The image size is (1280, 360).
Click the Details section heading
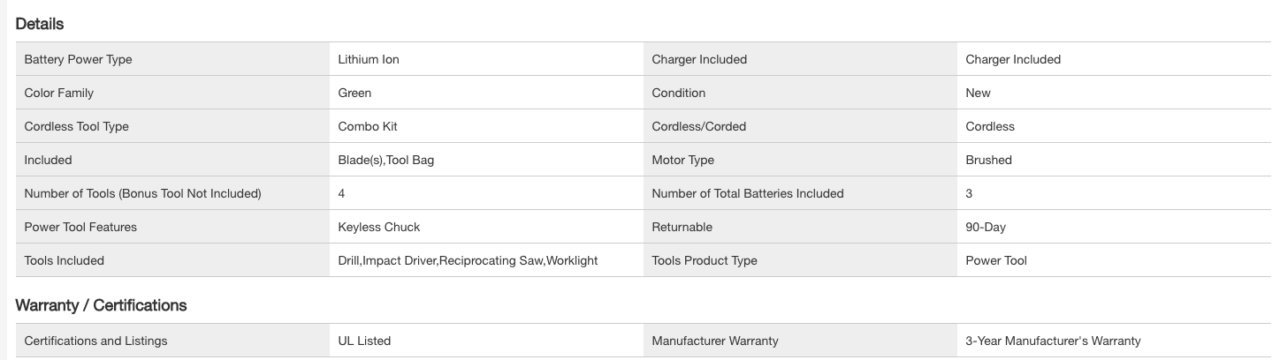(x=40, y=24)
